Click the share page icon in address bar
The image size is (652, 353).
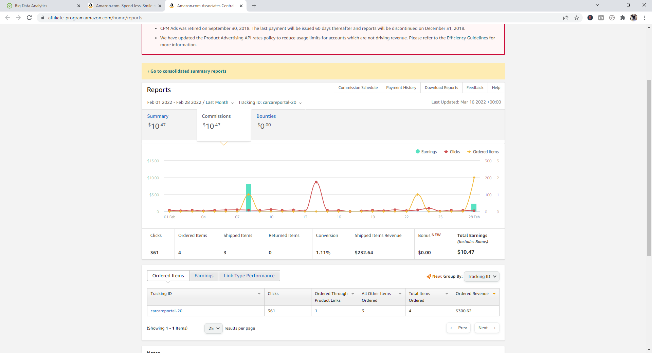click(x=566, y=18)
